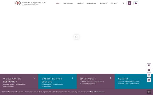Open the SPRACHKURSE menu item
This screenshot has width=153, height=95.
(92, 3)
